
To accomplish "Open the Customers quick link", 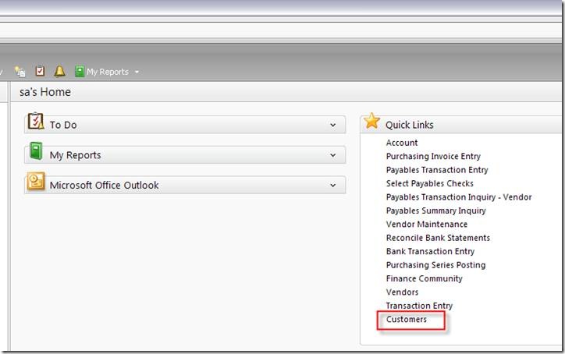I will tap(406, 320).
